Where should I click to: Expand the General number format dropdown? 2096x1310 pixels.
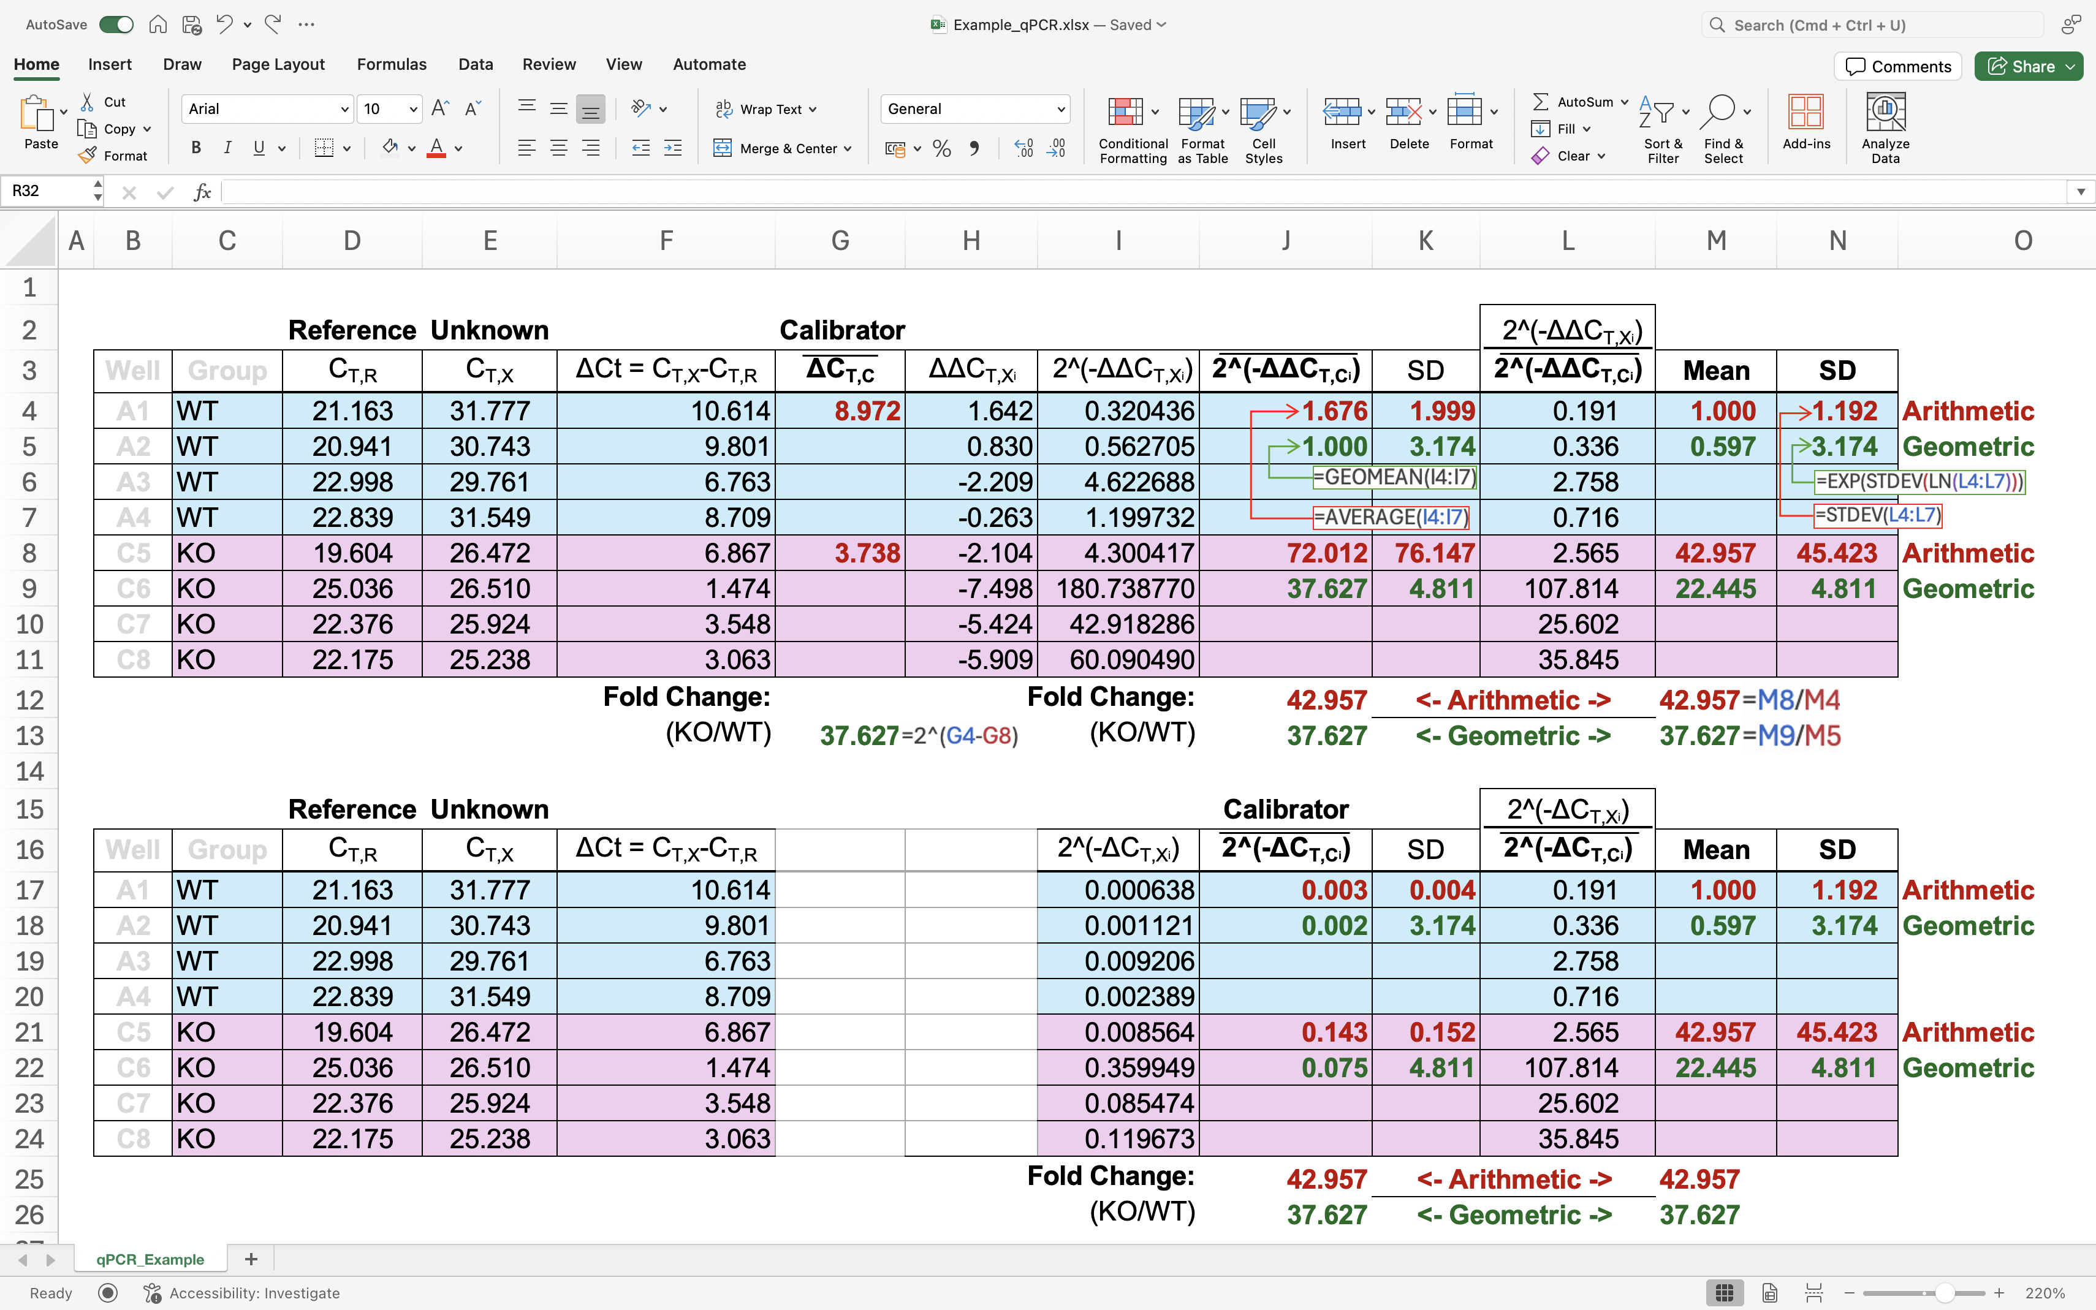[1061, 109]
